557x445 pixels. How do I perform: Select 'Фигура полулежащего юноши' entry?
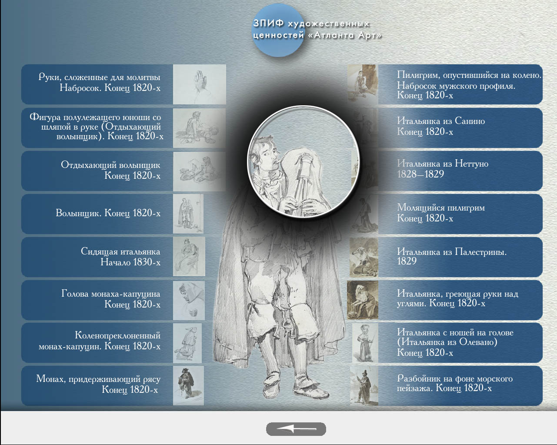click(x=96, y=127)
